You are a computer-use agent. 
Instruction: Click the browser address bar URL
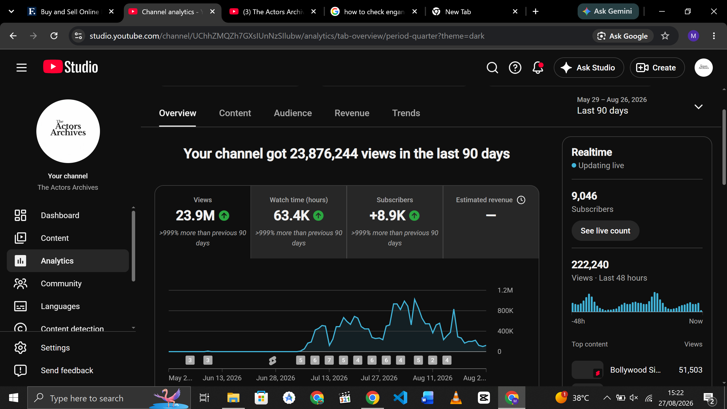[x=287, y=36]
